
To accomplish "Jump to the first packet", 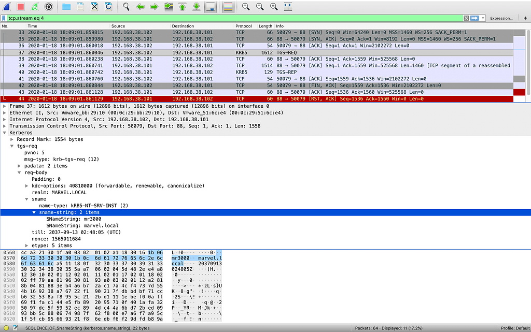I will click(x=182, y=7).
